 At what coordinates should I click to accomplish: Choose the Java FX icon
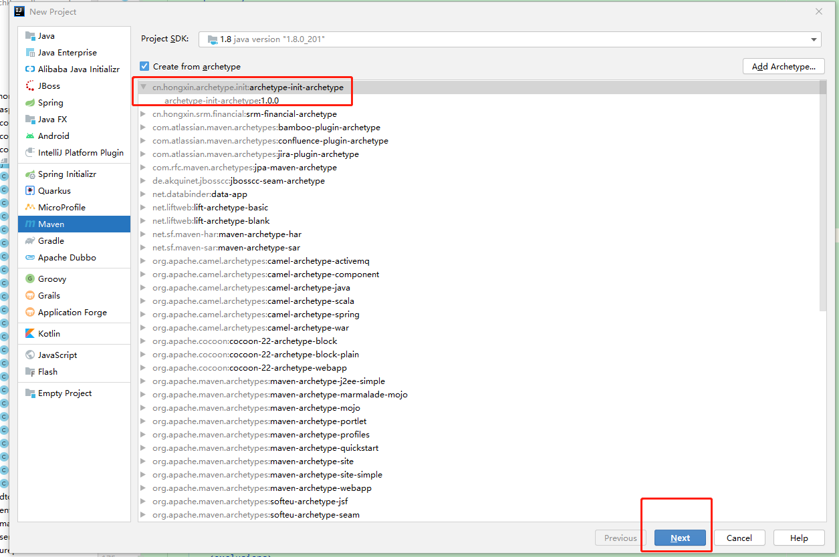(x=29, y=120)
